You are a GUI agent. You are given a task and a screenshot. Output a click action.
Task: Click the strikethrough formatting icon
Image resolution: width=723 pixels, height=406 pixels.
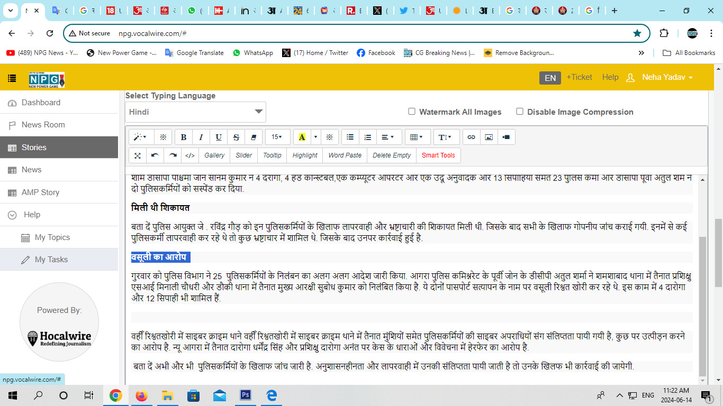236,137
